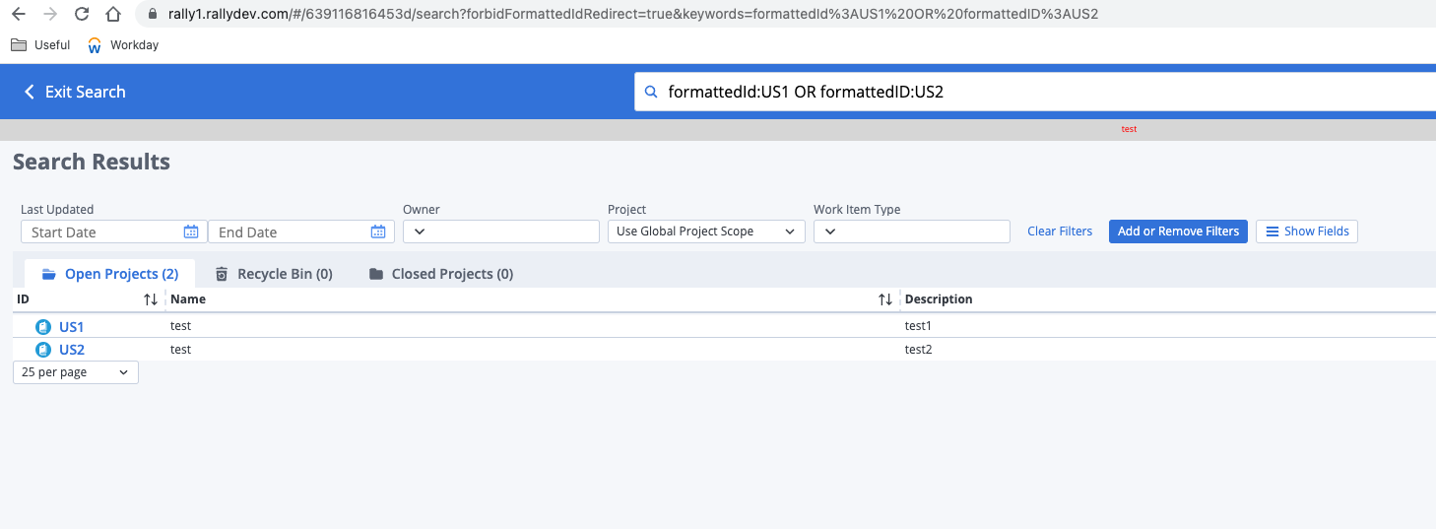This screenshot has width=1436, height=529.
Task: Click the search magnifier icon
Action: point(650,92)
